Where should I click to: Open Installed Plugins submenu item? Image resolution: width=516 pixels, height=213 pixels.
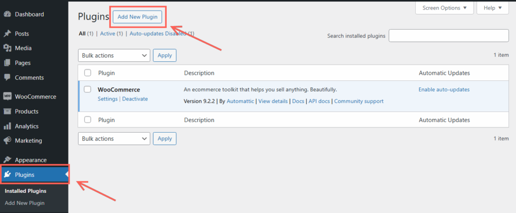(x=26, y=191)
